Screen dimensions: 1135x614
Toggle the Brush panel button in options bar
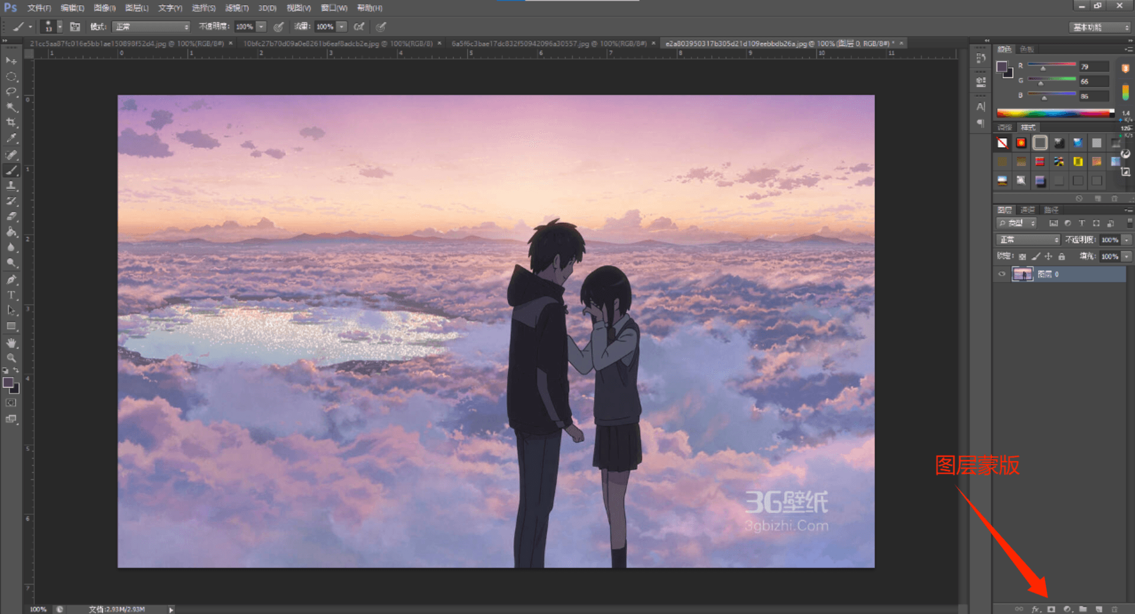(x=75, y=27)
